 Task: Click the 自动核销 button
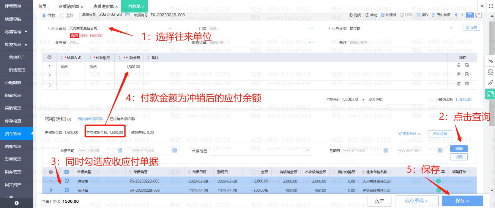click(x=440, y=134)
